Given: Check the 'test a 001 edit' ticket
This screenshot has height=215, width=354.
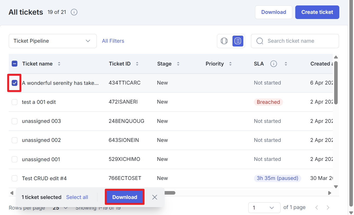Looking at the screenshot, I should click(15, 102).
